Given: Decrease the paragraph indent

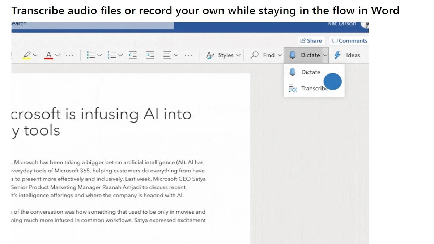Looking at the screenshot, I should pos(133,55).
